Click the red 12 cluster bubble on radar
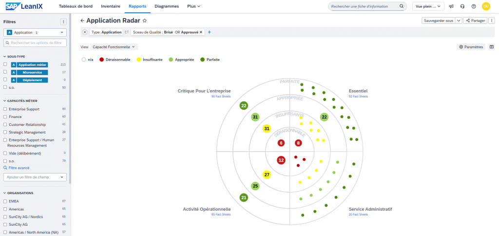499x236 pixels. point(281,160)
